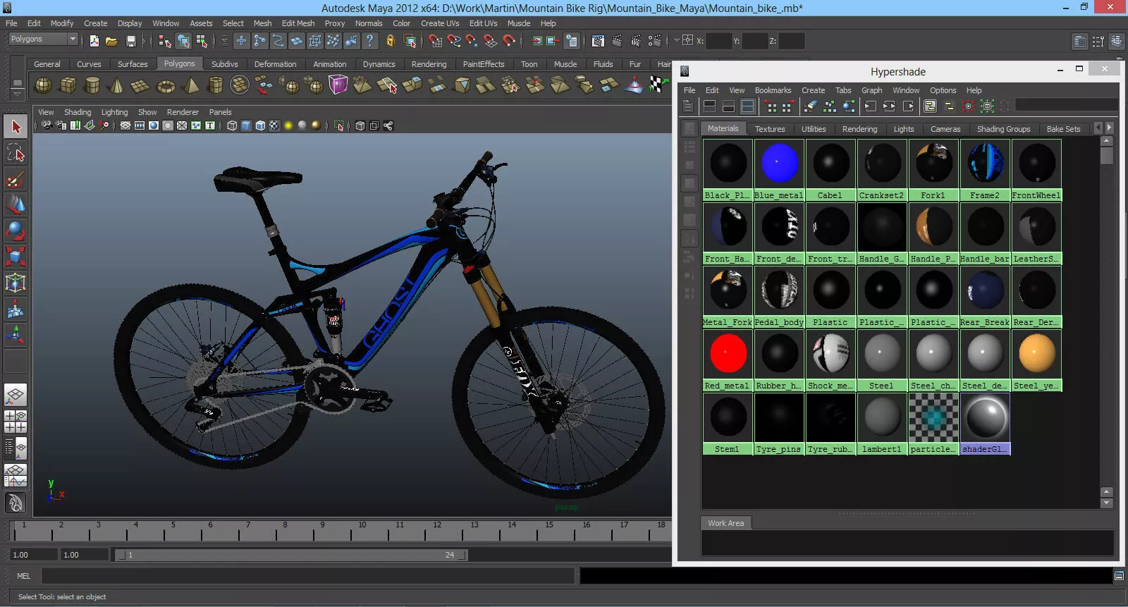
Task: Graph materials on selected objects in Hypershade
Action: pyautogui.click(x=849, y=106)
